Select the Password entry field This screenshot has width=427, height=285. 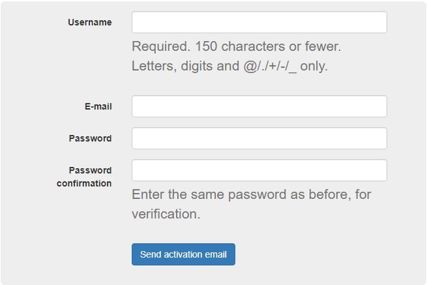click(x=259, y=138)
